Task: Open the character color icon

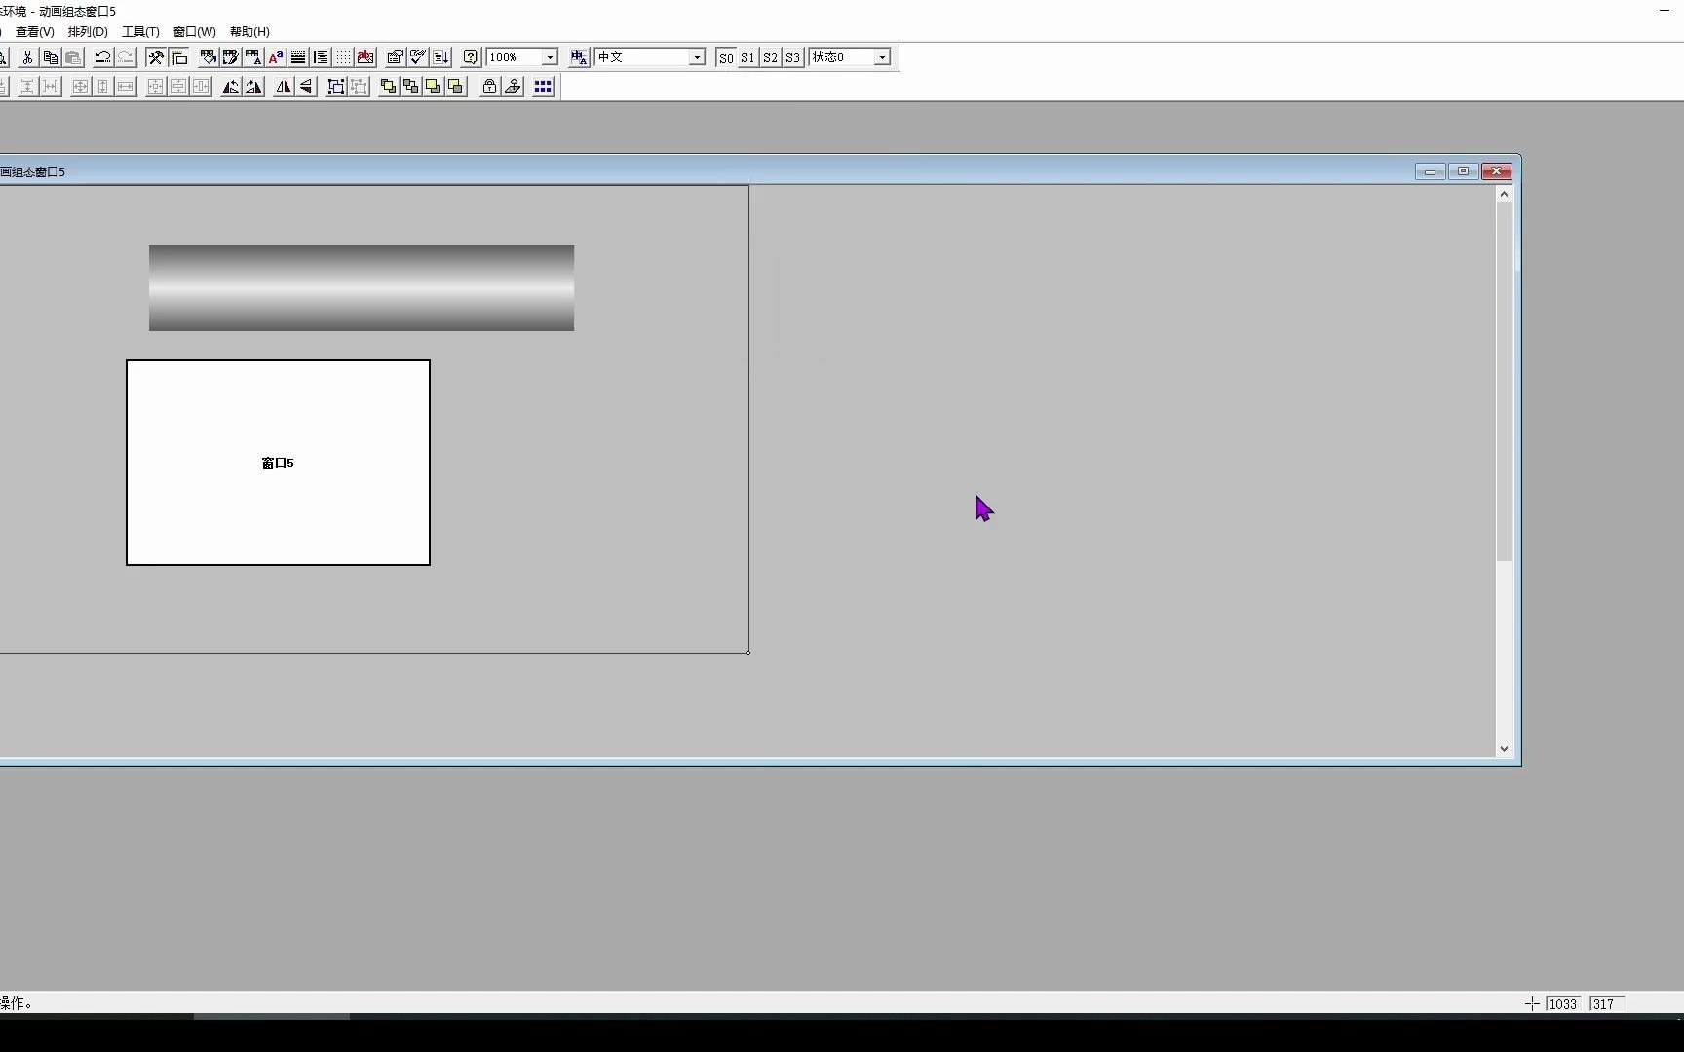Action: coord(252,57)
